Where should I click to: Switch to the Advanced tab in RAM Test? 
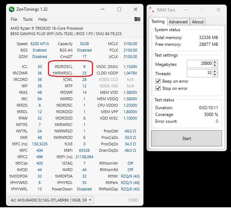178,22
